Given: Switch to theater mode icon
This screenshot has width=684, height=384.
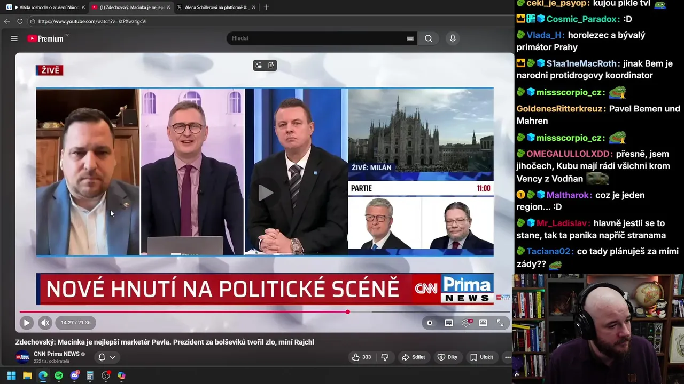Looking at the screenshot, I should click(483, 323).
